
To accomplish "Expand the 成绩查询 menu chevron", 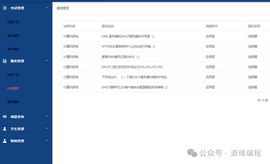I will click(47, 116).
